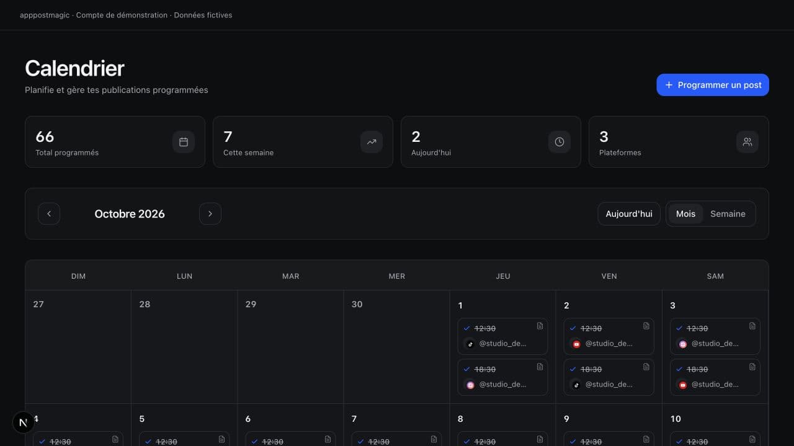Click the JEU column header

pos(503,276)
